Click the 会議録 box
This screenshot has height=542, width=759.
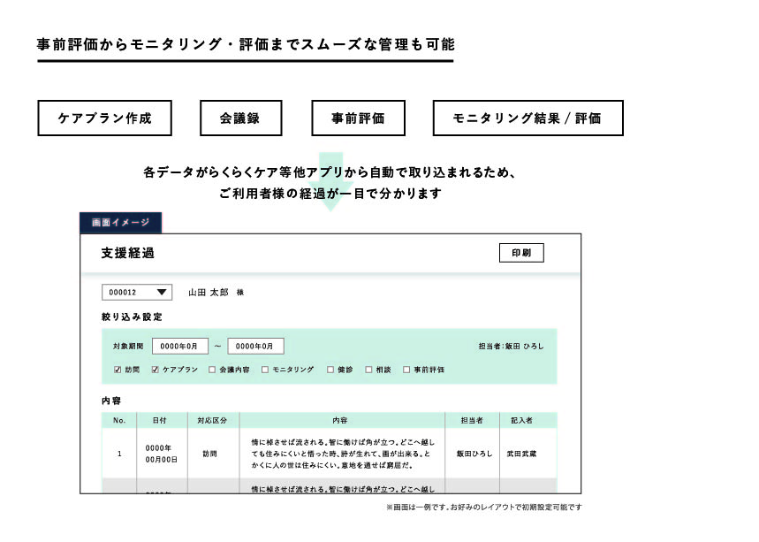pyautogui.click(x=241, y=118)
